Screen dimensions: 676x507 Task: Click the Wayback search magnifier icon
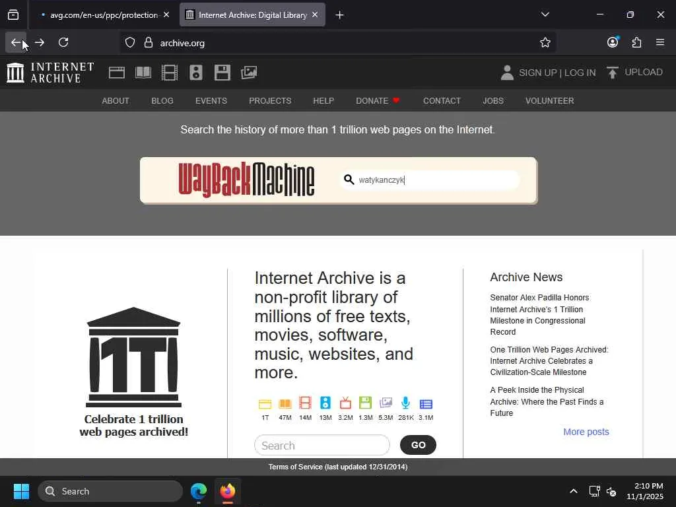point(349,180)
